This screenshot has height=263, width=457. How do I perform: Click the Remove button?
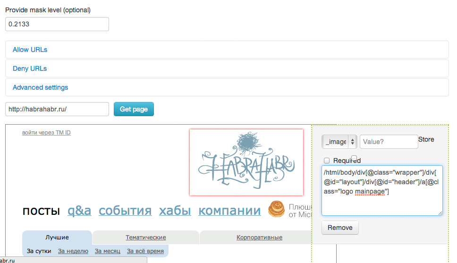pos(340,228)
